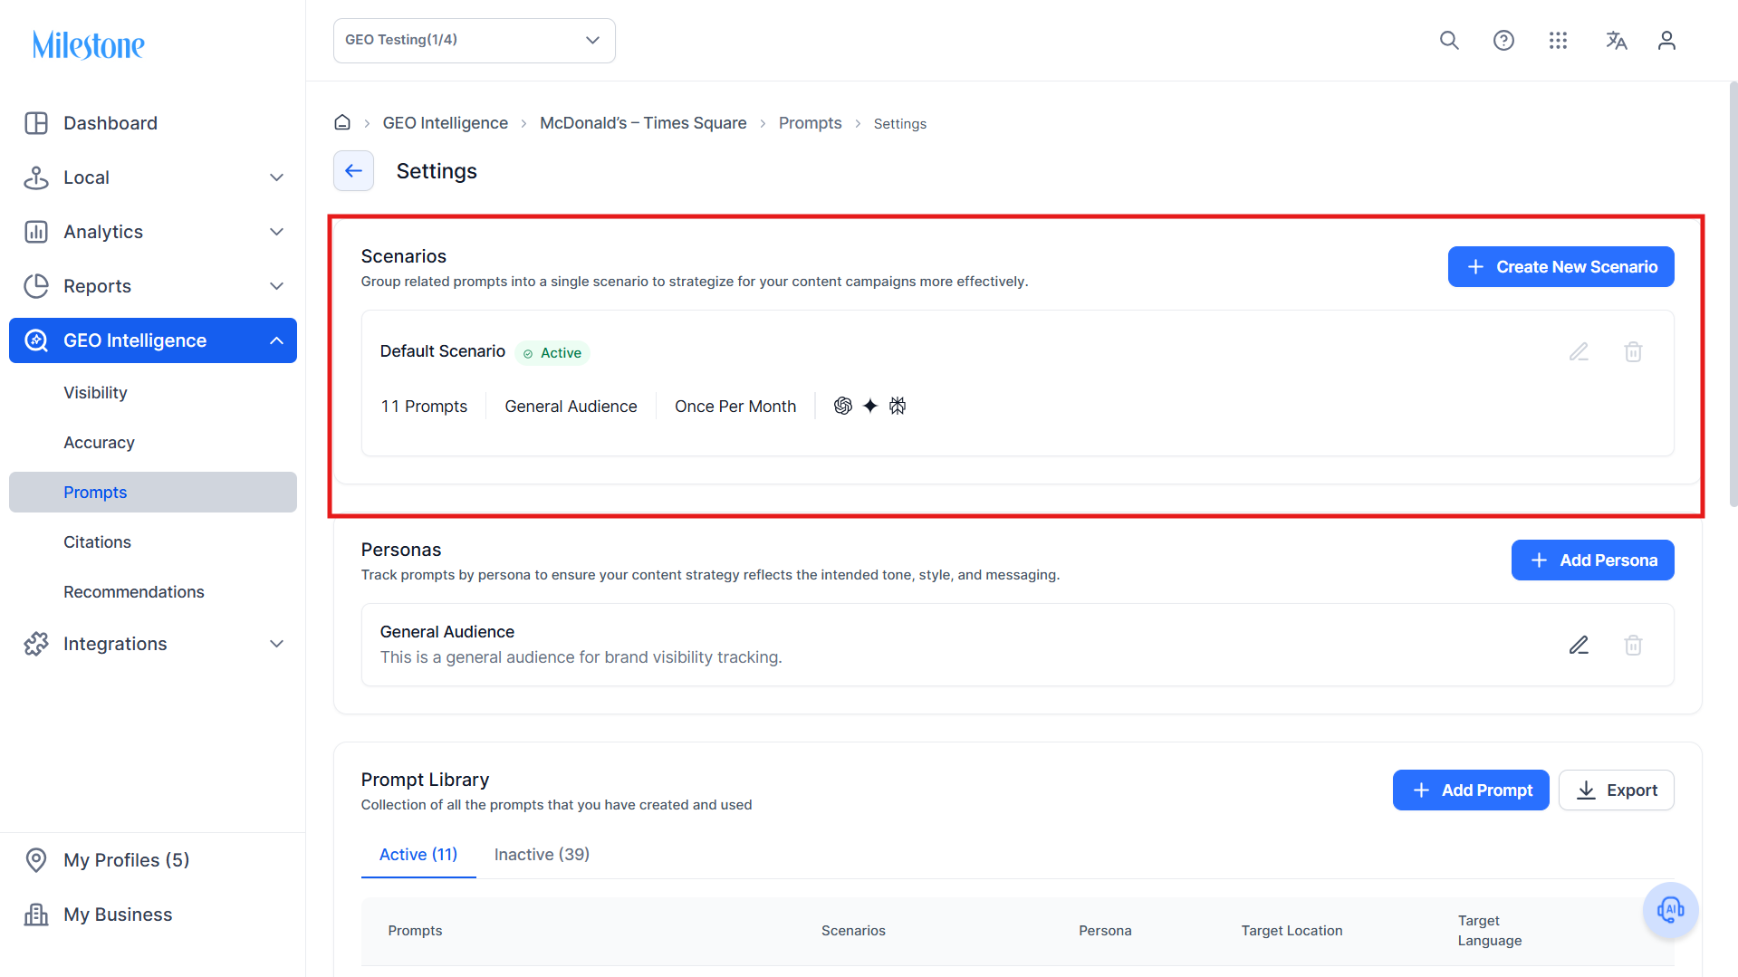Open the user account icon

(1666, 41)
